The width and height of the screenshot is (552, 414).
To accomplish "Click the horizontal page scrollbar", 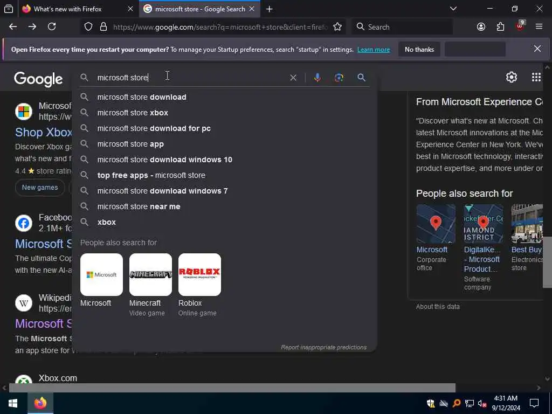I will click(232, 388).
